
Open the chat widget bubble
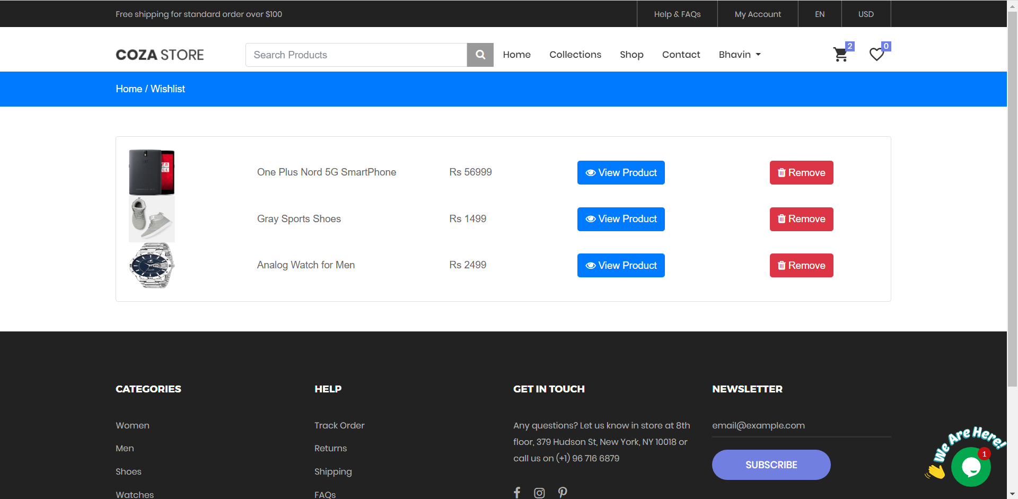tap(971, 467)
